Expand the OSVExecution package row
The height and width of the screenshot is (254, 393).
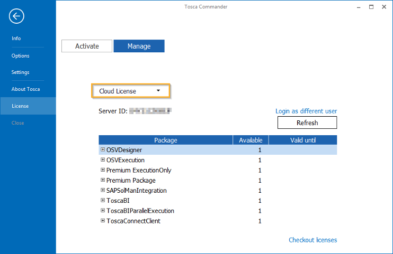(x=103, y=160)
